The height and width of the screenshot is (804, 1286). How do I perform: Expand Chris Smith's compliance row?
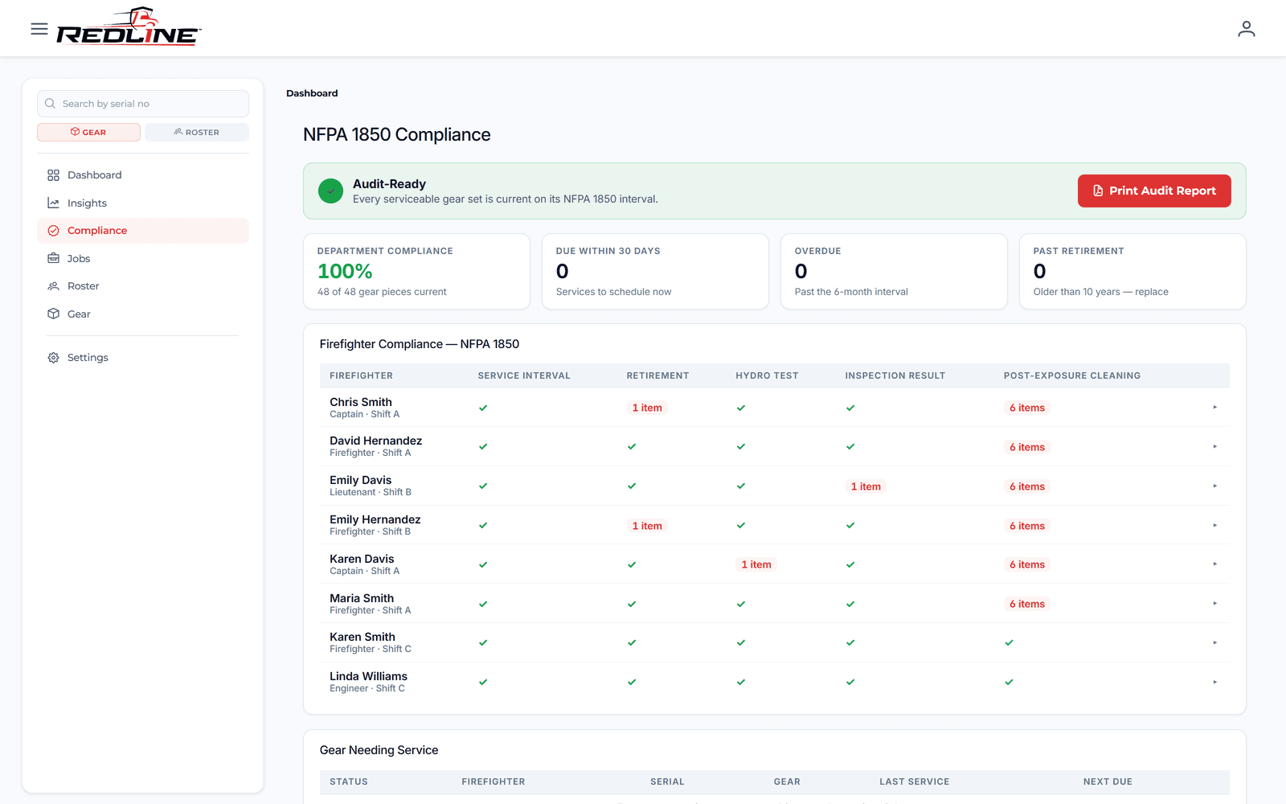[1214, 408]
